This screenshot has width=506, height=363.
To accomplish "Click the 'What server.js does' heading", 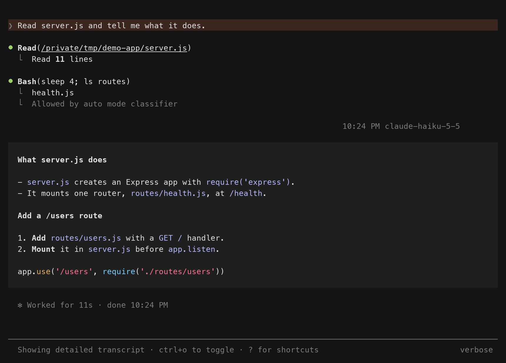I will click(x=62, y=160).
